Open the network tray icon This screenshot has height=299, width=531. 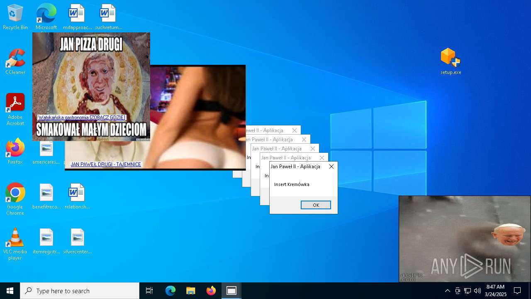click(x=468, y=291)
